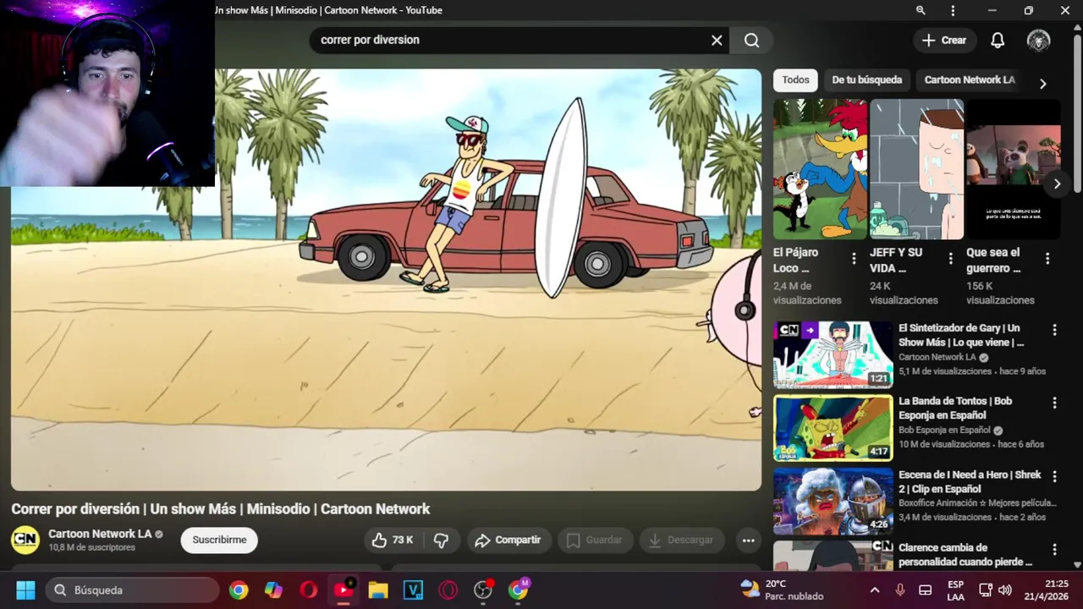Open the three-dot window menu in title bar
1083x609 pixels.
click(x=953, y=10)
